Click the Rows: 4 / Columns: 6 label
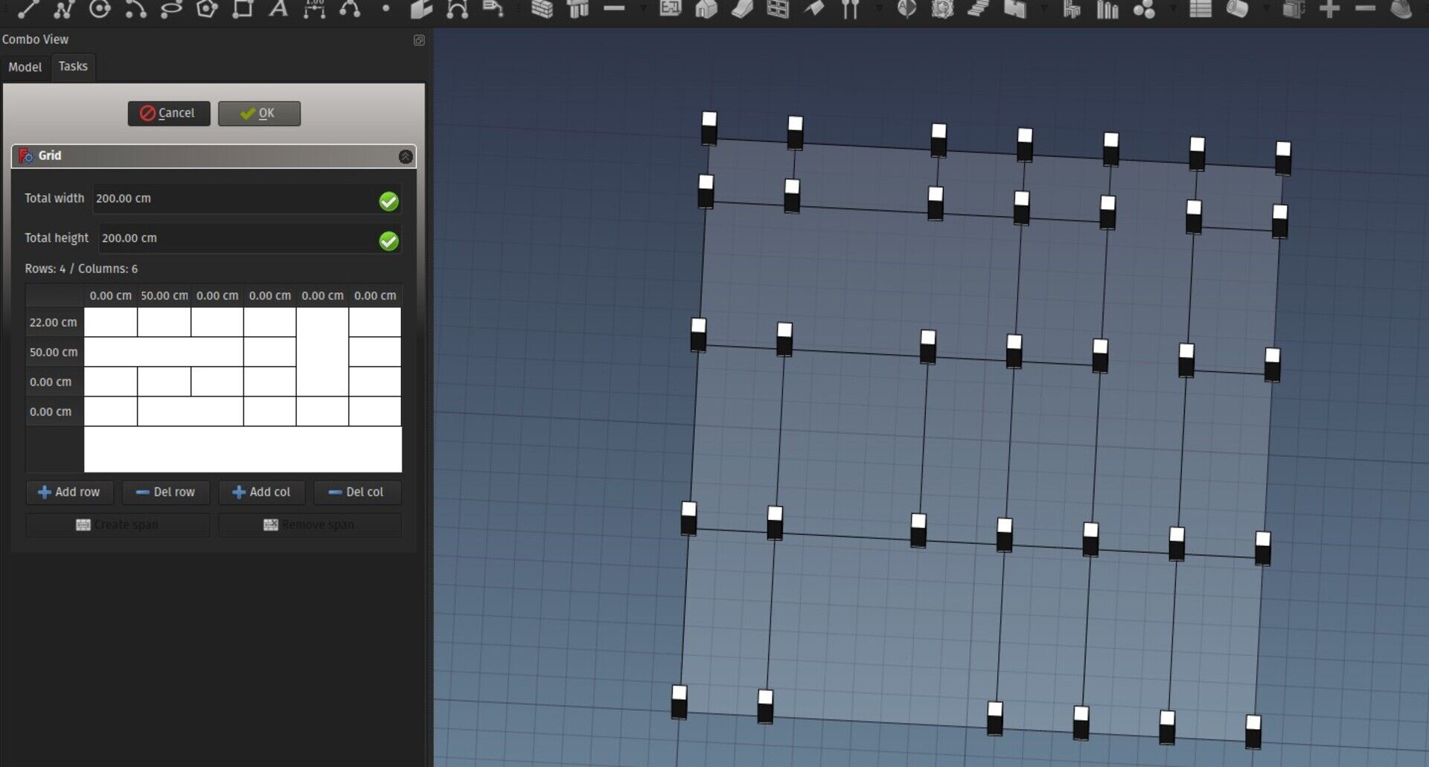Screen dimensions: 1429x767 click(x=81, y=269)
